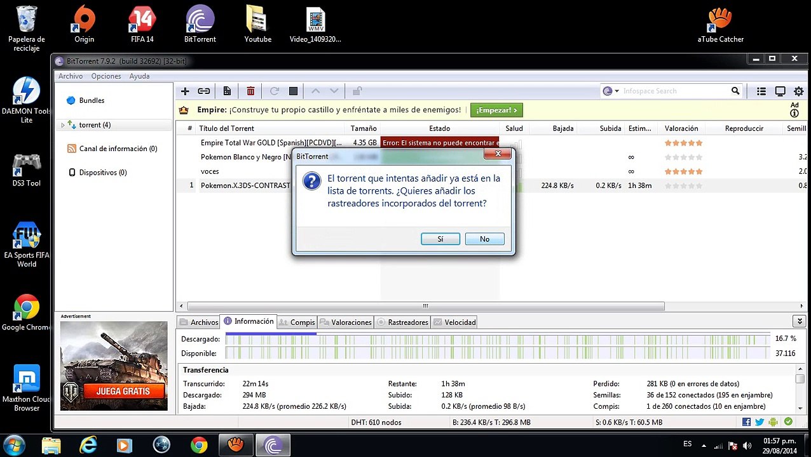Click star rating of Empire Total War
The width and height of the screenshot is (811, 457).
[x=683, y=143]
